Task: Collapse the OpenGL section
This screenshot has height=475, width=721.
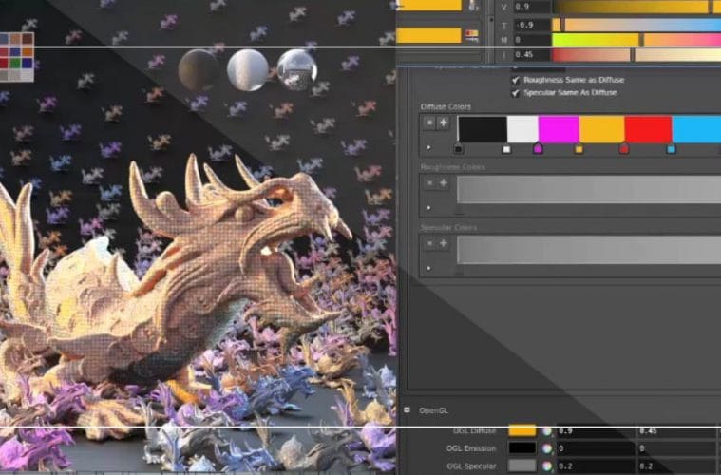Action: (408, 409)
